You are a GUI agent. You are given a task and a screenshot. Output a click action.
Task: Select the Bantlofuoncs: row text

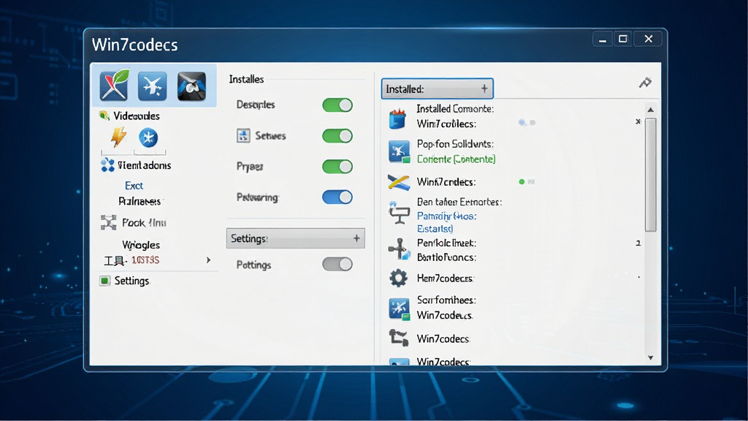pos(446,257)
